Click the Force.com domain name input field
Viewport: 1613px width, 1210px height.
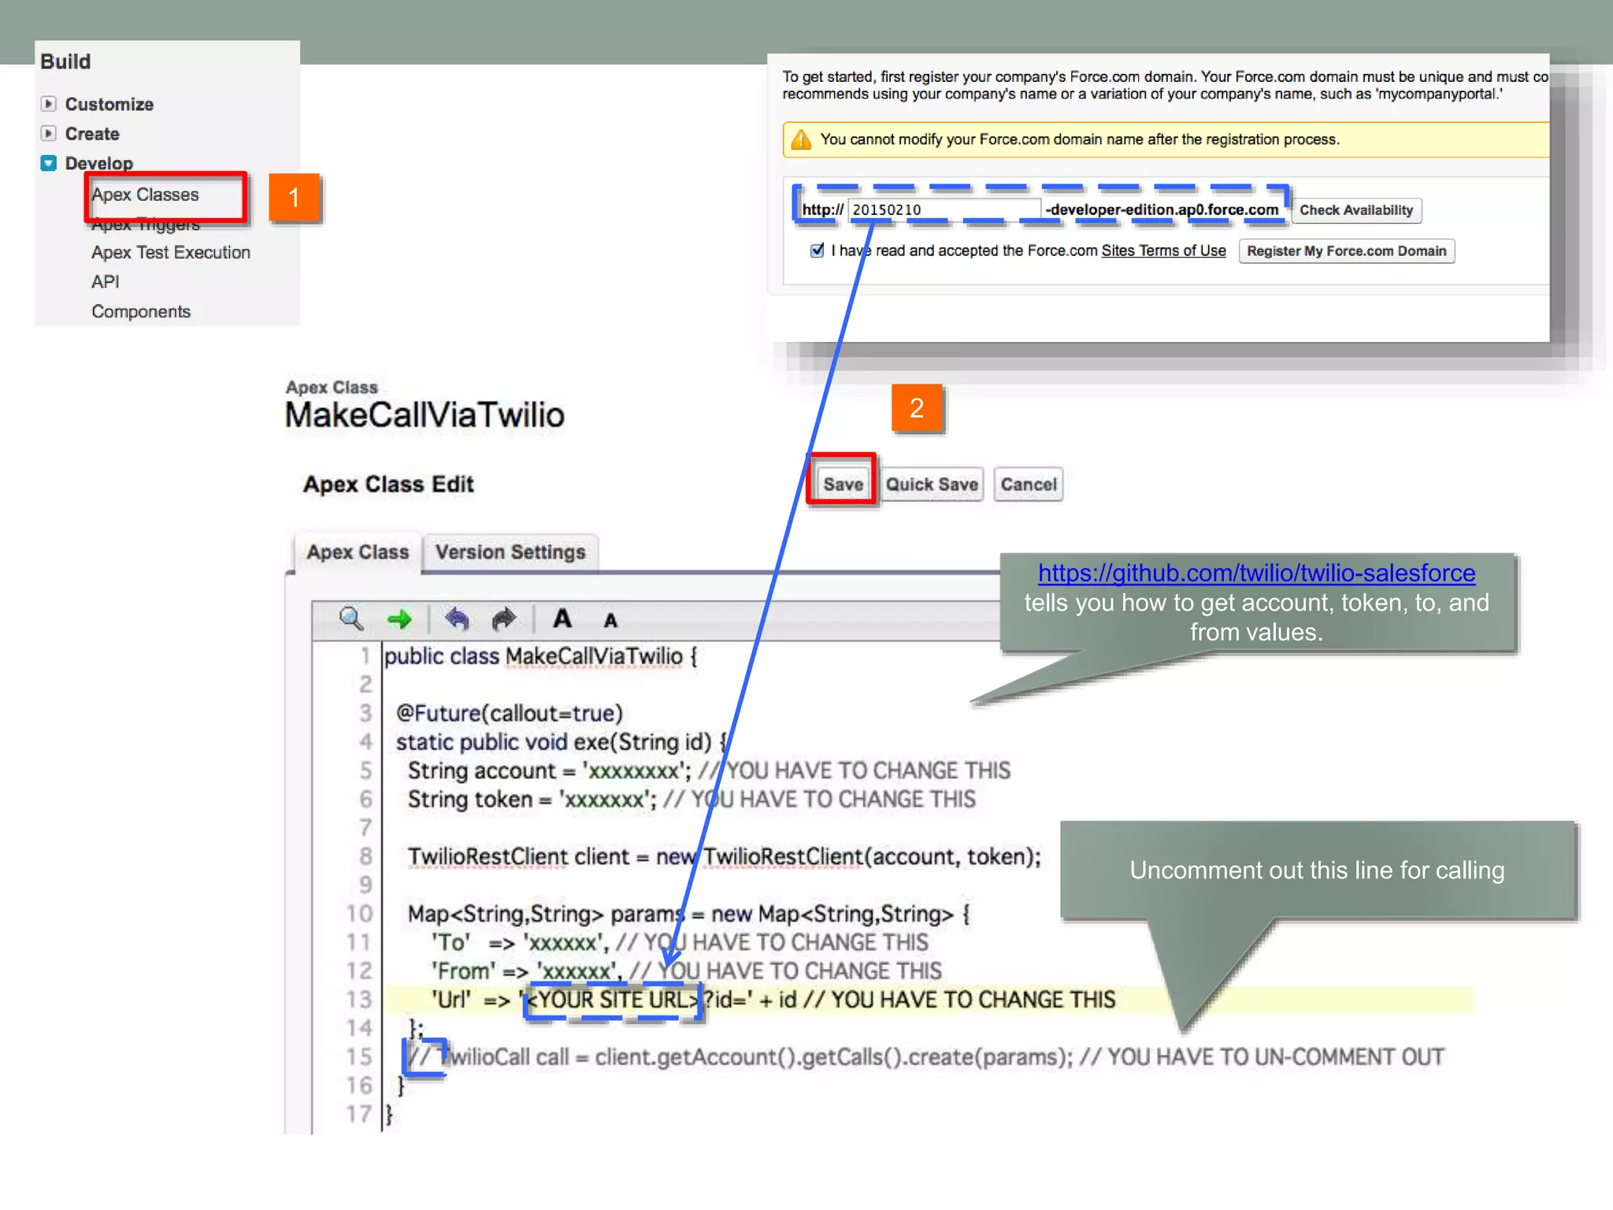point(944,210)
